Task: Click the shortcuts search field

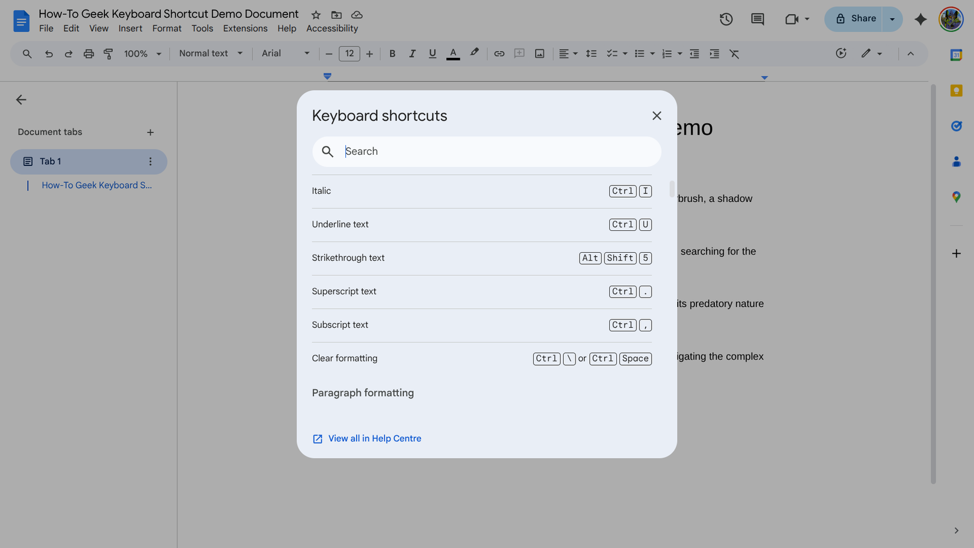Action: pos(486,152)
